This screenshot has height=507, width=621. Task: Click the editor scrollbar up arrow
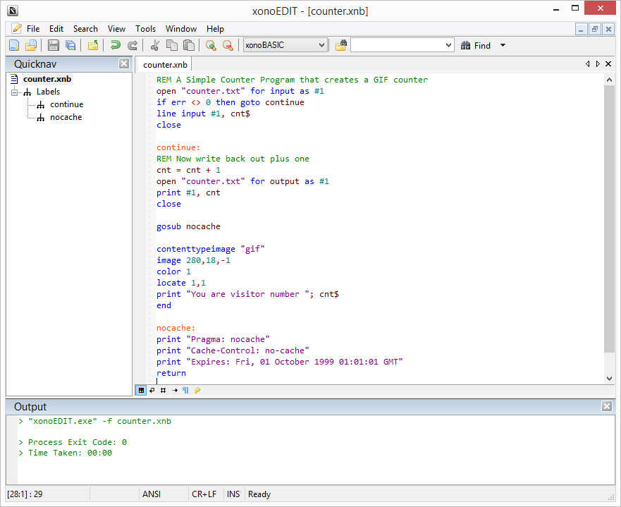(x=609, y=80)
